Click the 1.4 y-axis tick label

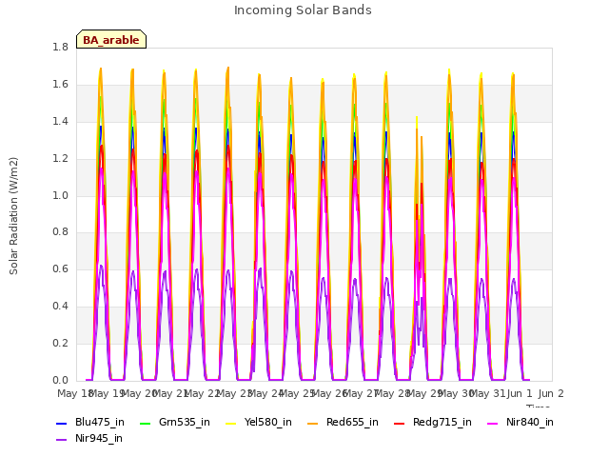point(60,122)
